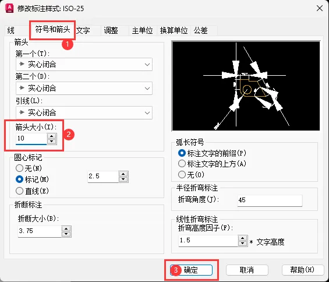The height and width of the screenshot is (282, 329).
Task: Open the 符号和箭头 tab
Action: [52, 30]
